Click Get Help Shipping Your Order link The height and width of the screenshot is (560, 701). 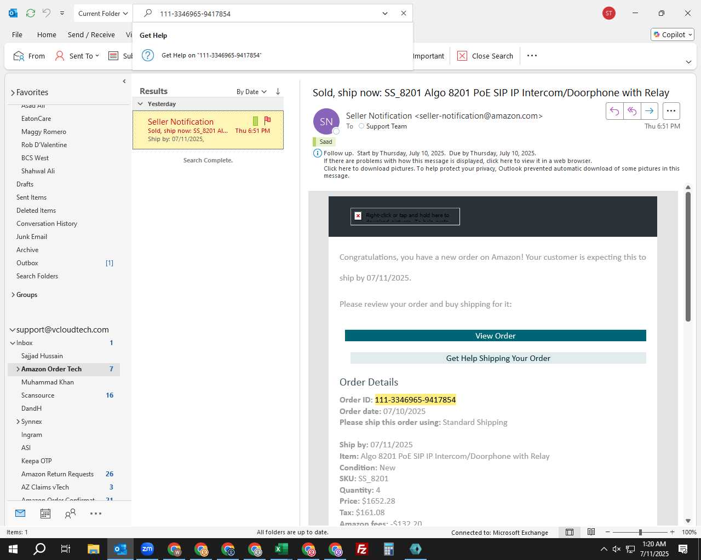point(498,358)
